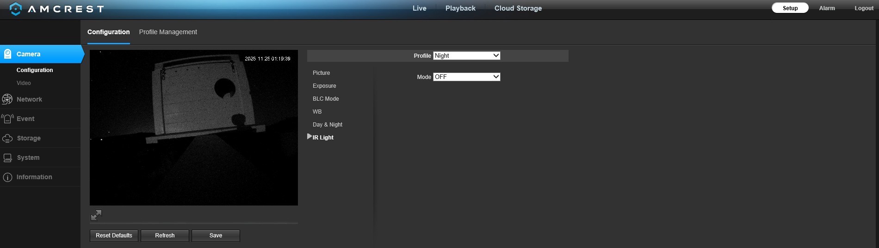This screenshot has width=879, height=248.
Task: Log out using the Logout link
Action: (x=864, y=8)
